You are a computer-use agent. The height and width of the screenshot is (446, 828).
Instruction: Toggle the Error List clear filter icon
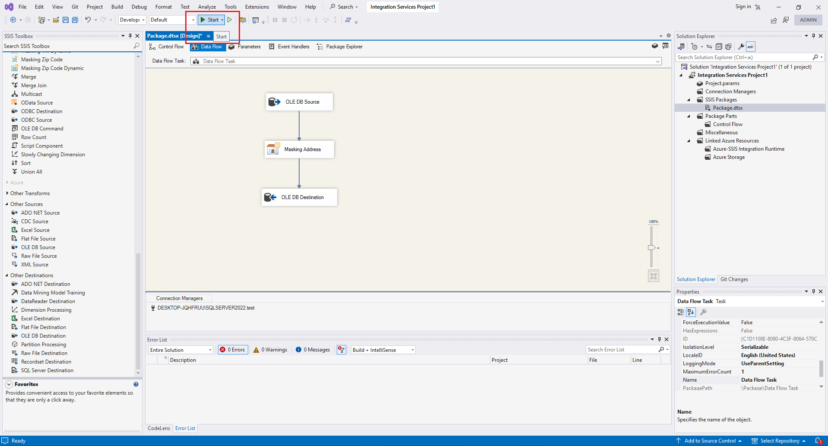pos(341,350)
